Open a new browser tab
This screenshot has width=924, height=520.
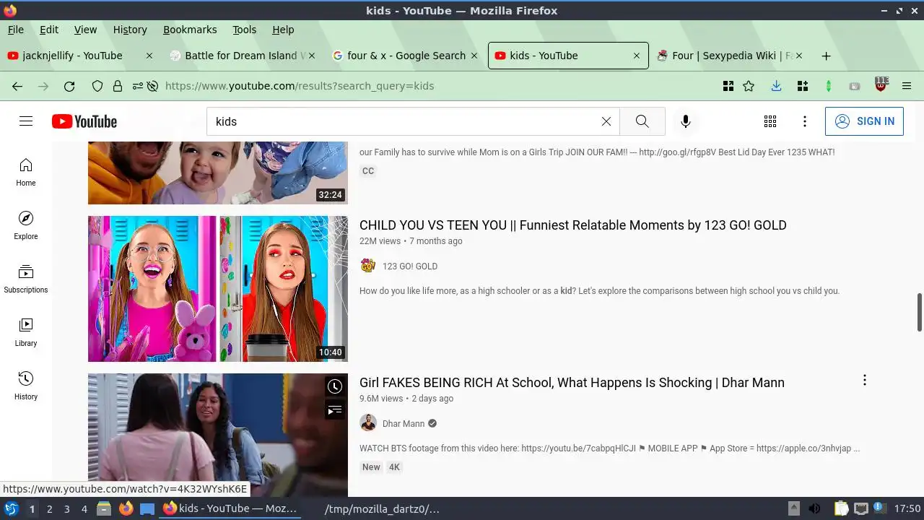point(827,56)
